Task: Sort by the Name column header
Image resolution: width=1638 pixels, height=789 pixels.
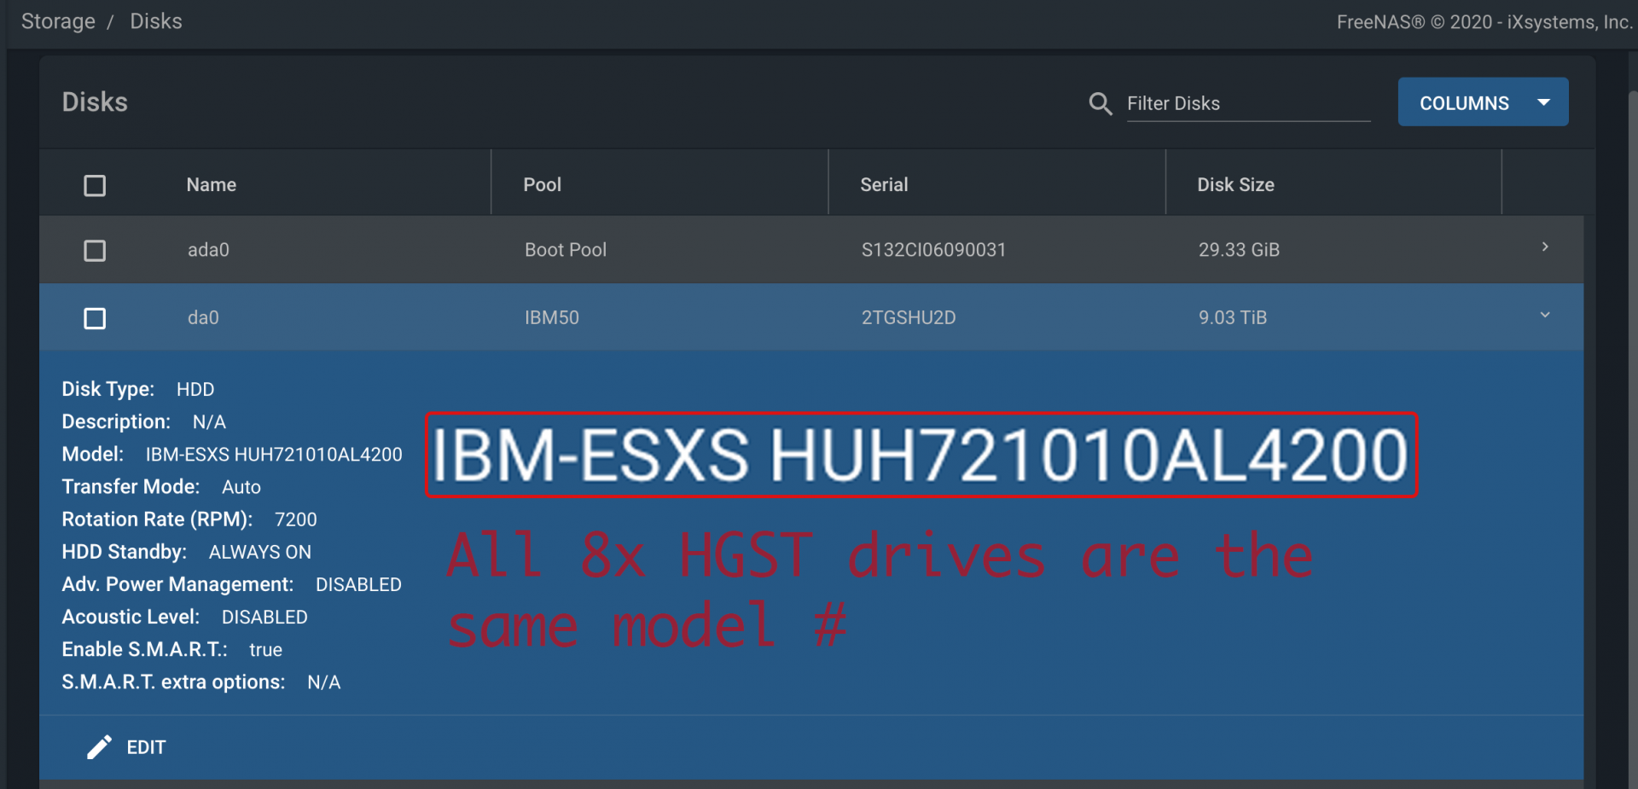Action: (212, 184)
